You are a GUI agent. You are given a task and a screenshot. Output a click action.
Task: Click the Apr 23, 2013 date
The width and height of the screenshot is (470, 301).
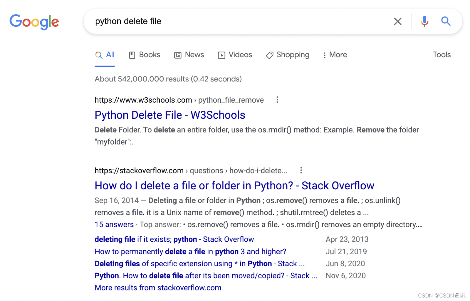(347, 240)
